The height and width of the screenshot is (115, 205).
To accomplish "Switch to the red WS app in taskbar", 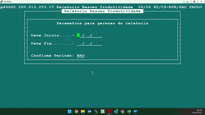I will pos(109,111).
